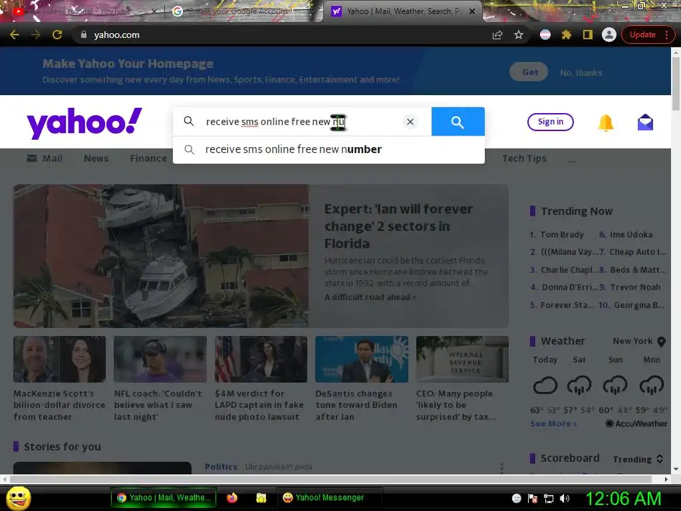Open News in Yahoo navigation bar
The width and height of the screenshot is (681, 511).
(96, 158)
